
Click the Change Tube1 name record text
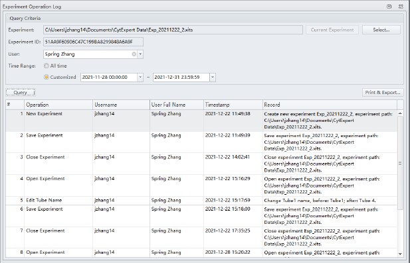point(320,201)
